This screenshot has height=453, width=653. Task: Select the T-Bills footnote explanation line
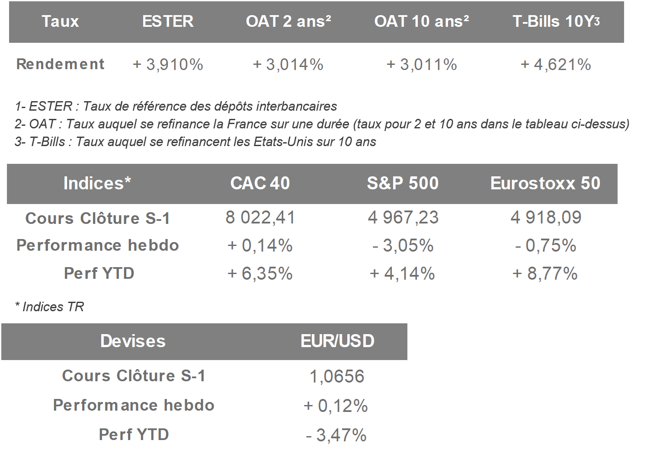pyautogui.click(x=195, y=141)
